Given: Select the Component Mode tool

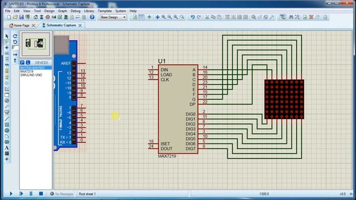Looking at the screenshot, I should (x=7, y=42).
